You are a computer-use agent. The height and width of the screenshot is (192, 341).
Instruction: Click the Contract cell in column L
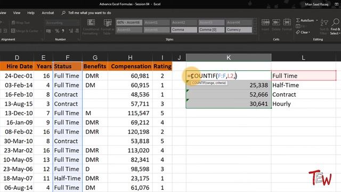pyautogui.click(x=304, y=94)
